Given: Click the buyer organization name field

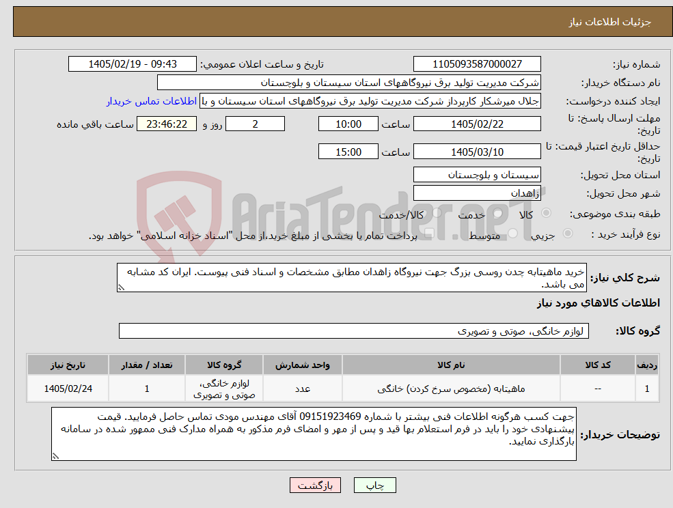Looking at the screenshot, I should click(349, 83).
